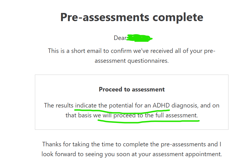Click the words 'The results' in the box
Viewport: 251px width, 168px height.
point(59,106)
